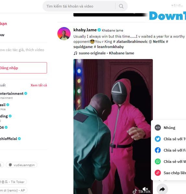Screen dimensions: 186x194
Task: Open the suono originale sound link
Action: tap(106, 53)
